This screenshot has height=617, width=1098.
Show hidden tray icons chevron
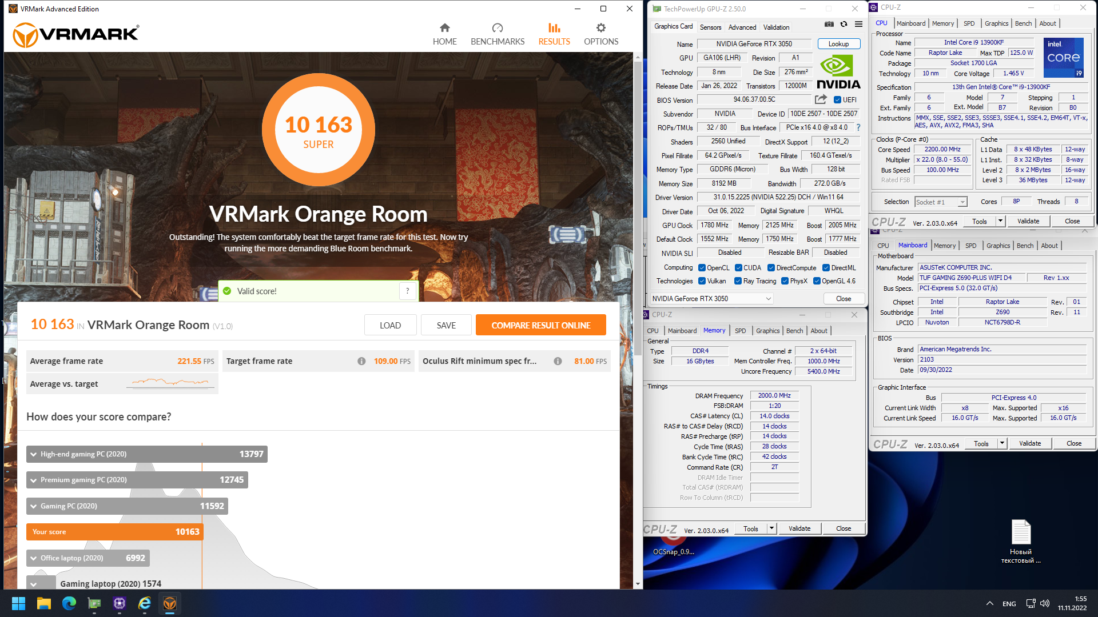point(990,603)
